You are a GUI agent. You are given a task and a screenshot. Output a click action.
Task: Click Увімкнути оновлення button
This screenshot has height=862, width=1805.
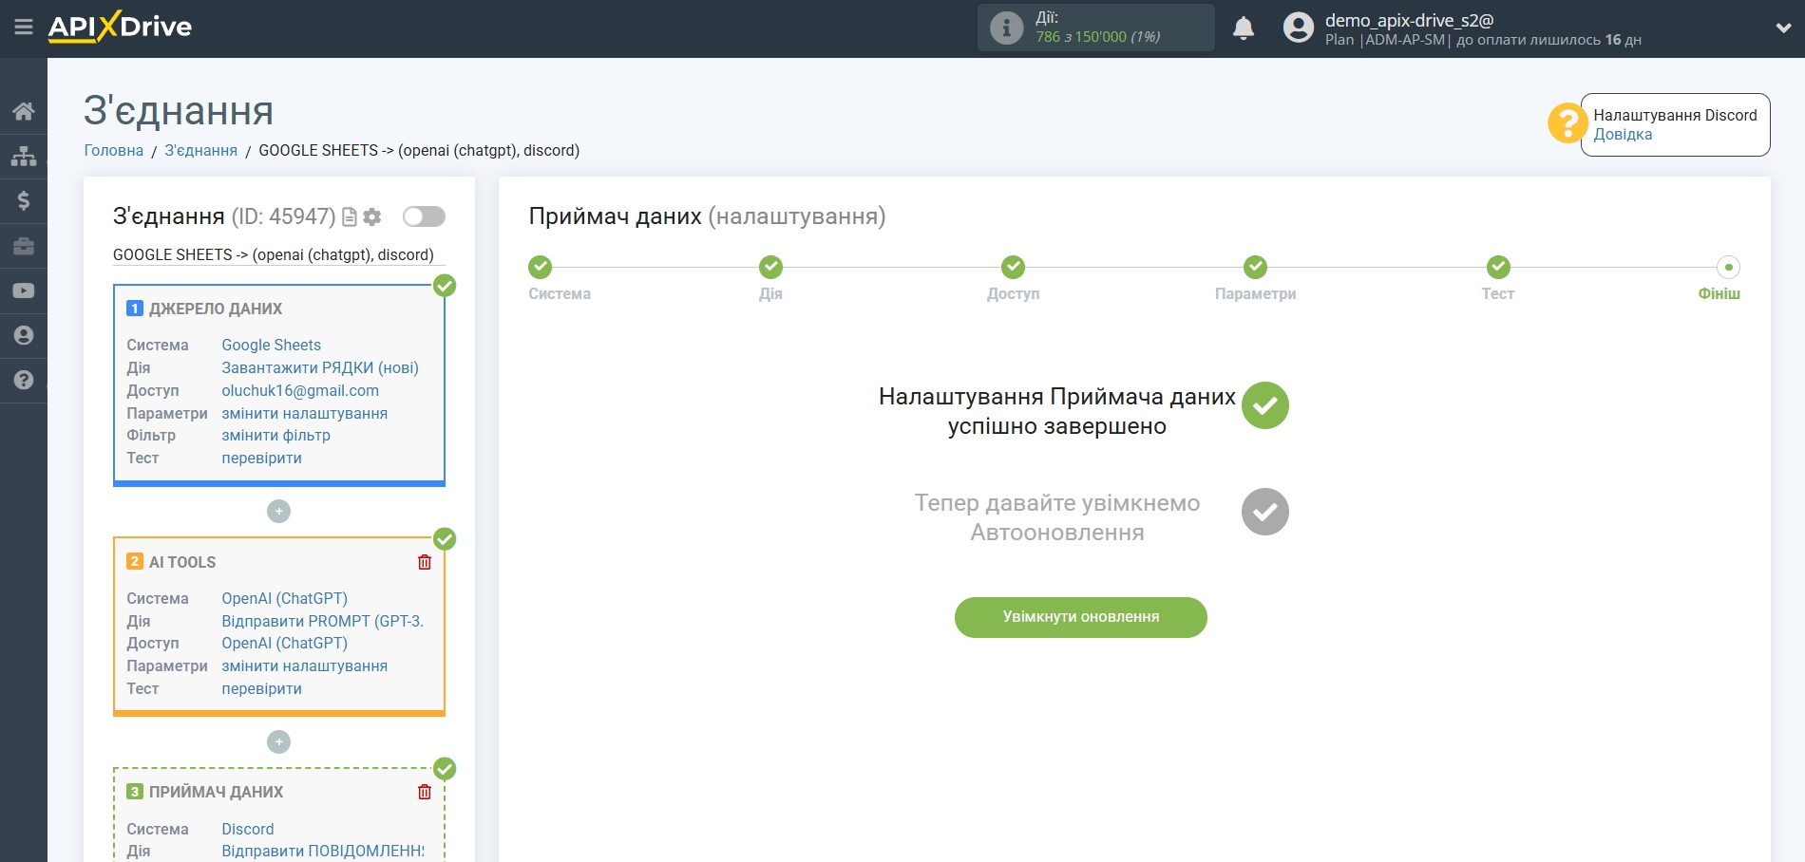pyautogui.click(x=1080, y=617)
